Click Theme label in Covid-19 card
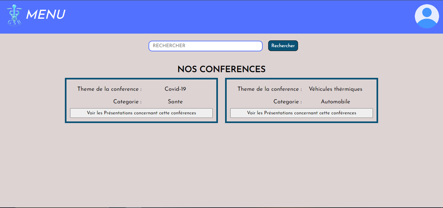 (x=109, y=89)
